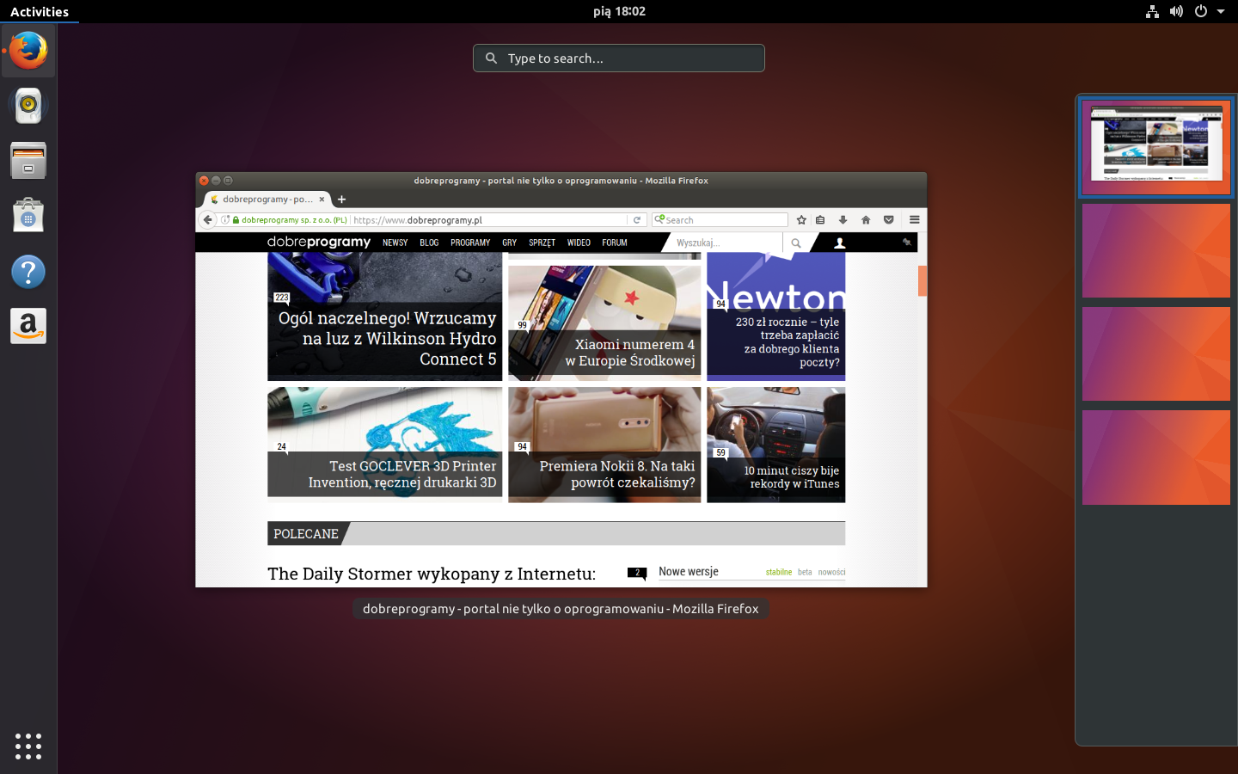Viewport: 1238px width, 774px height.
Task: Show applications grid at dock bottom
Action: tap(28, 746)
